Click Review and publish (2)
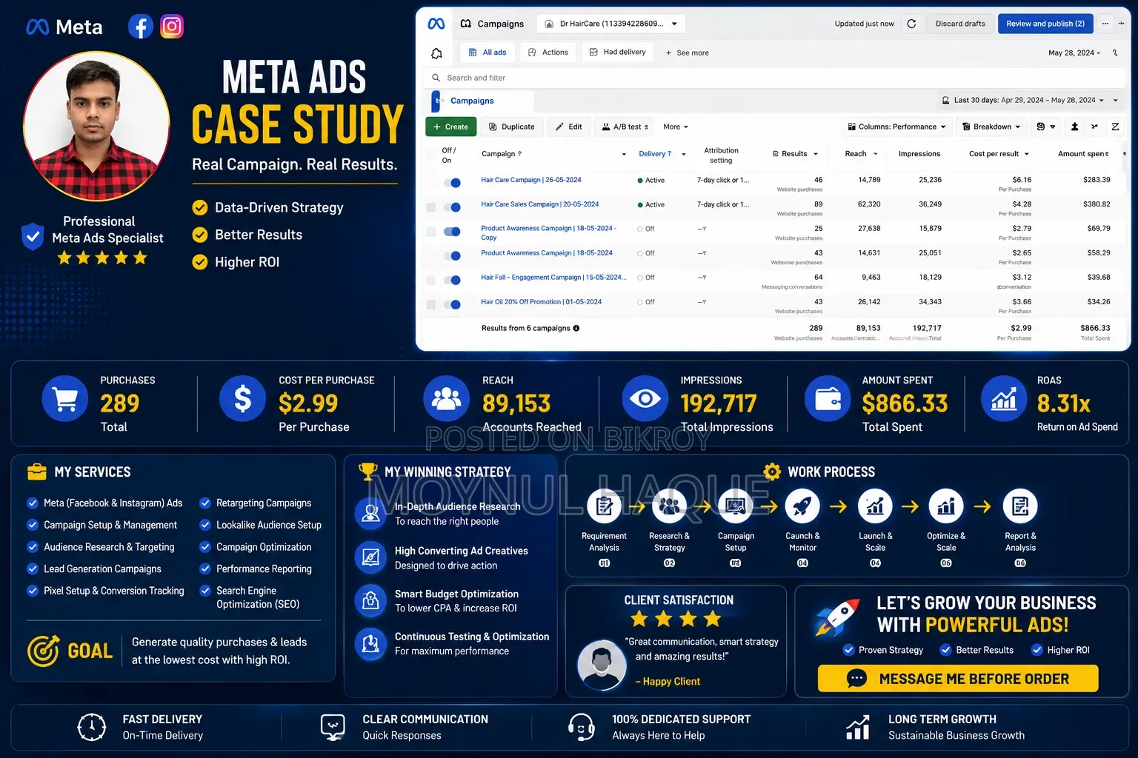The height and width of the screenshot is (758, 1138). [x=1045, y=24]
